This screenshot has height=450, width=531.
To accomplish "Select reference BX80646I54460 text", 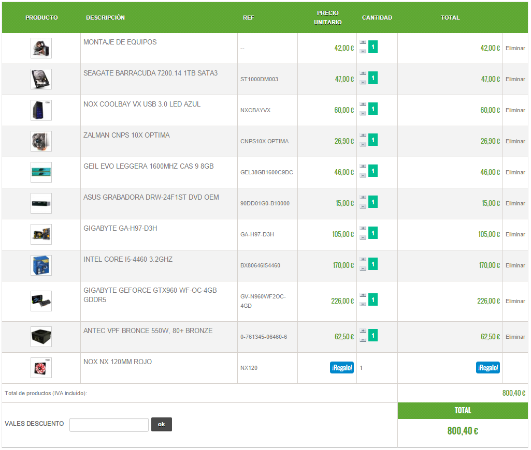I will pyautogui.click(x=261, y=266).
